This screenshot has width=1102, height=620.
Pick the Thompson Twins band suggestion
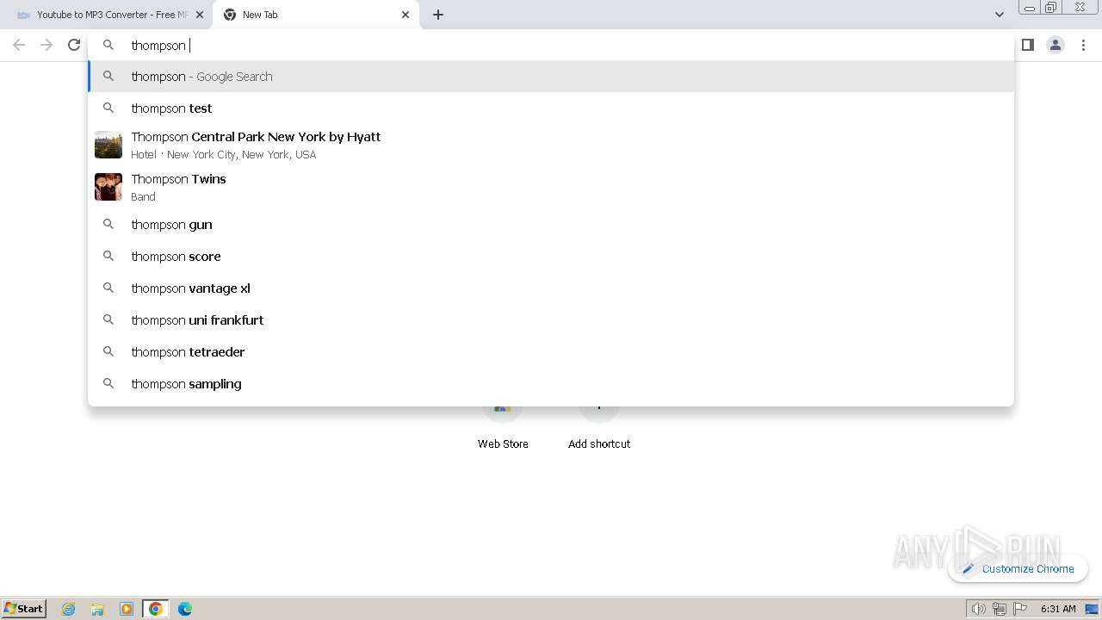click(x=551, y=187)
